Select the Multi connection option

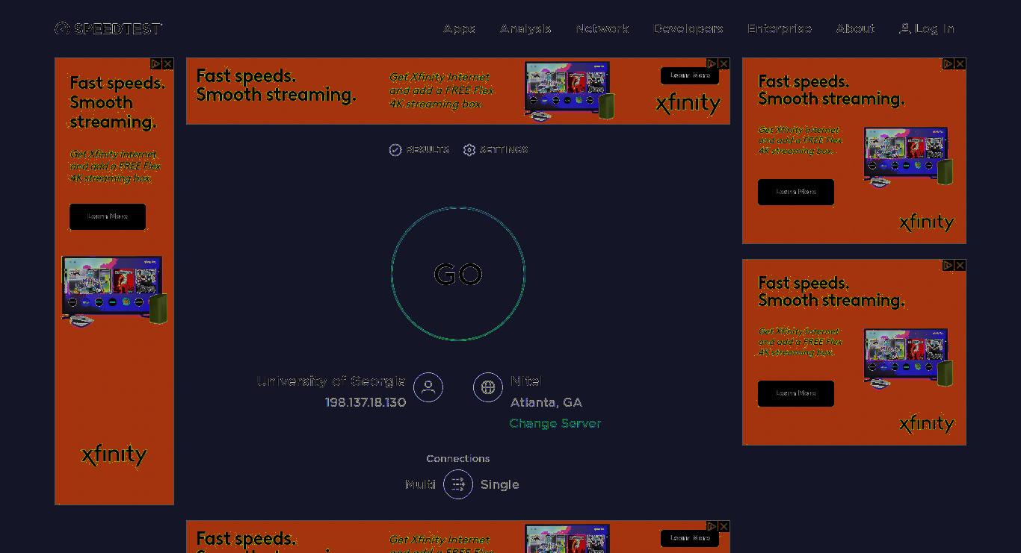[420, 484]
